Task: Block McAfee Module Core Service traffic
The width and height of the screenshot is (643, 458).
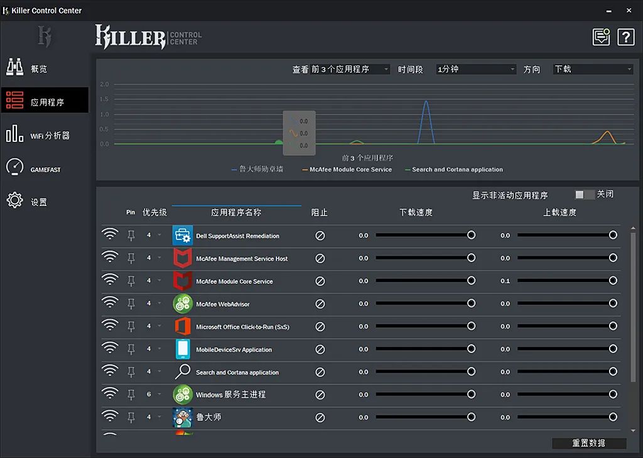Action: [320, 281]
